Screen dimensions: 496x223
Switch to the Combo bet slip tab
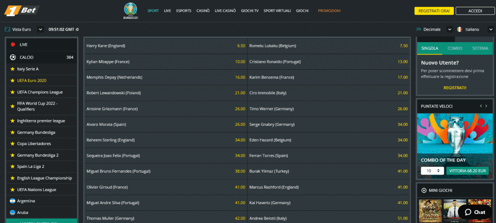455,48
